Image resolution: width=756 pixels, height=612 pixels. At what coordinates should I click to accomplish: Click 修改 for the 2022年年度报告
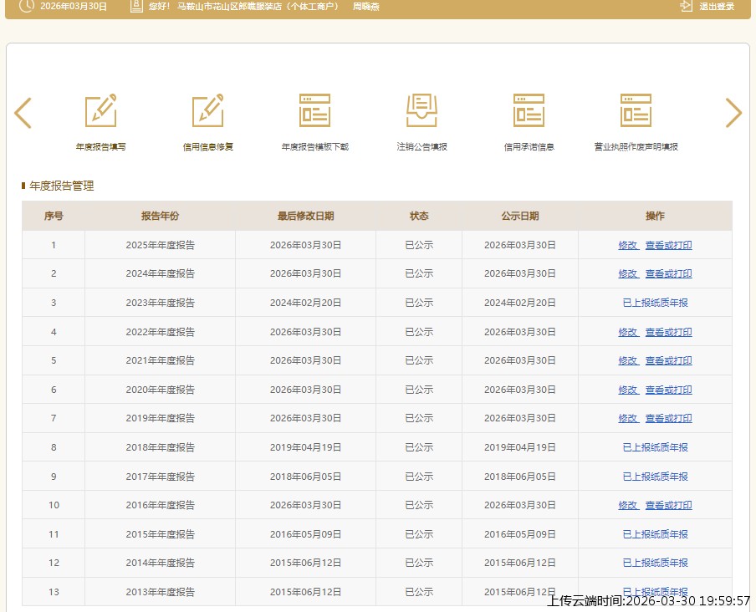click(628, 332)
